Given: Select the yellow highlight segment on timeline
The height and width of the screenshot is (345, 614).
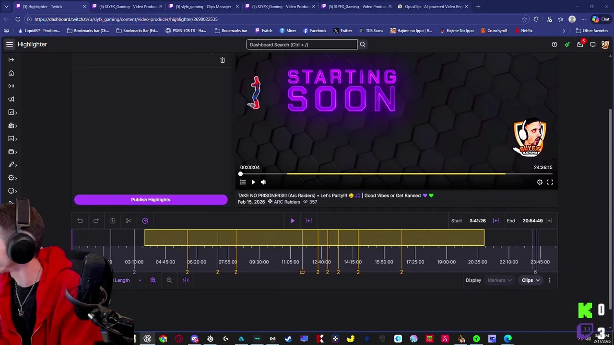Looking at the screenshot, I should pos(314,238).
